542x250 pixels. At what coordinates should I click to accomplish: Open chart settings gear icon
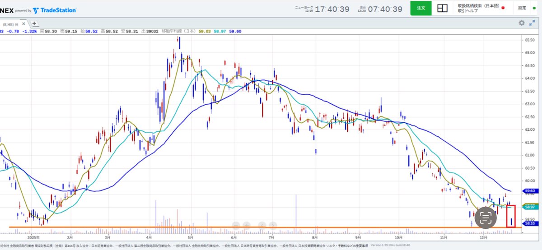click(x=522, y=23)
